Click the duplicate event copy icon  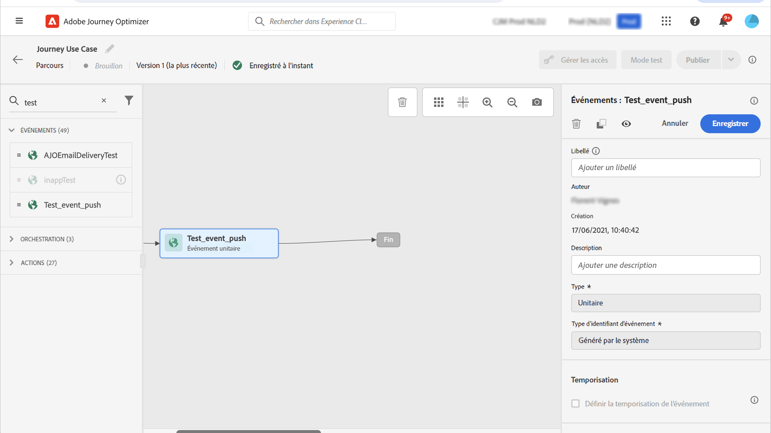point(601,123)
